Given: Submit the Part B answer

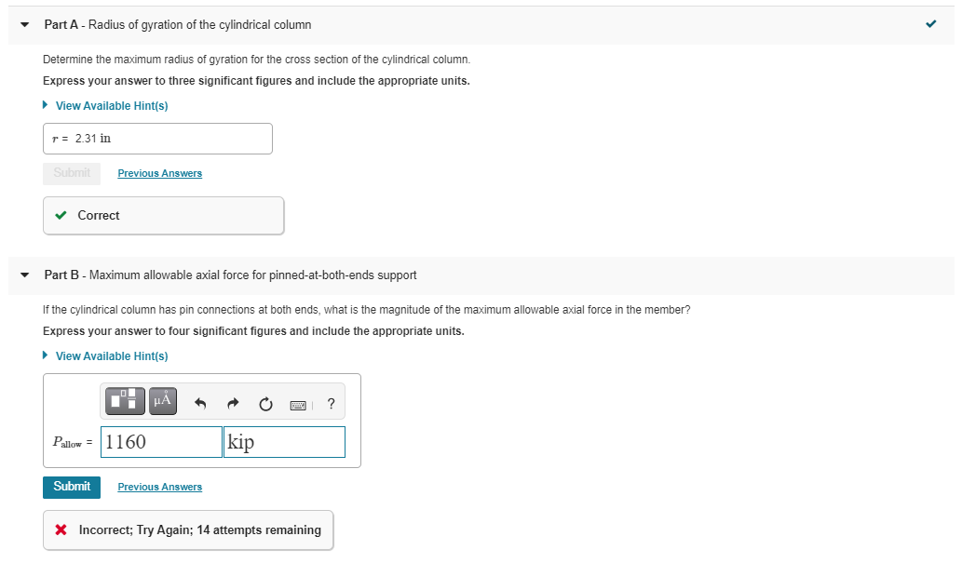Looking at the screenshot, I should [x=71, y=487].
